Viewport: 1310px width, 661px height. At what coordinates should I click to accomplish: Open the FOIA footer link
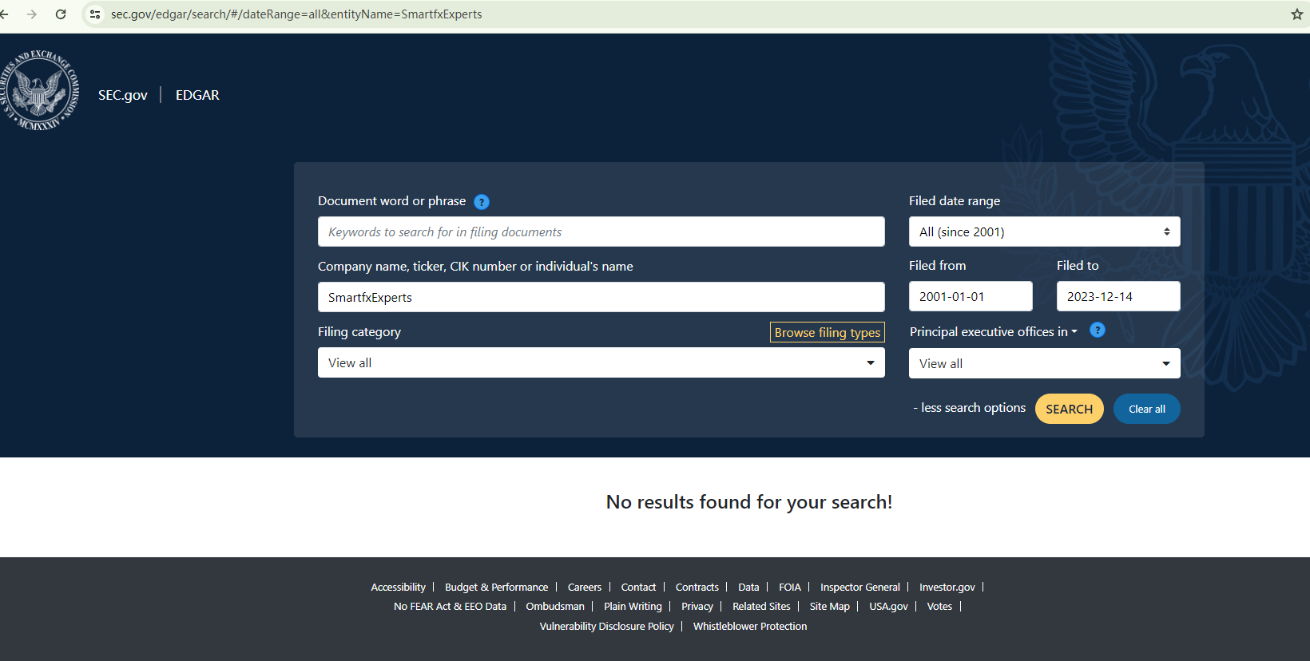pos(790,588)
